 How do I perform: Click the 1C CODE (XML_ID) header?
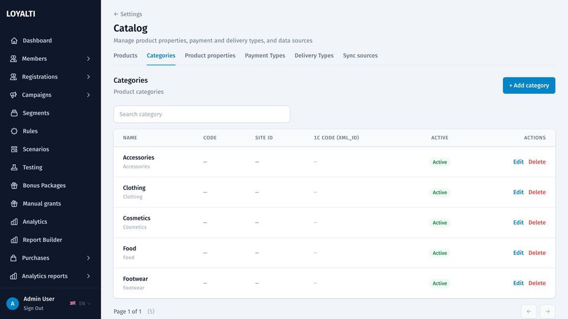pyautogui.click(x=336, y=138)
